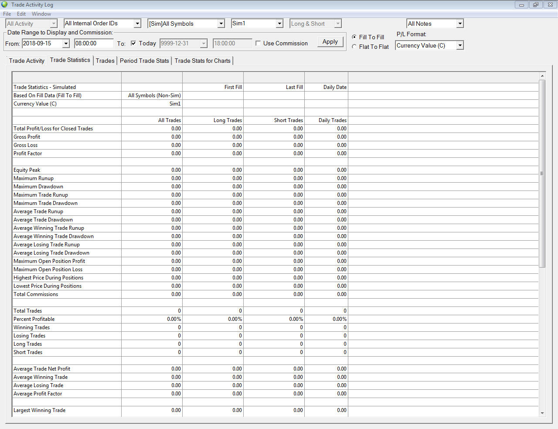The image size is (558, 429).
Task: Click the 'Short Trades' column header
Action: pos(289,120)
